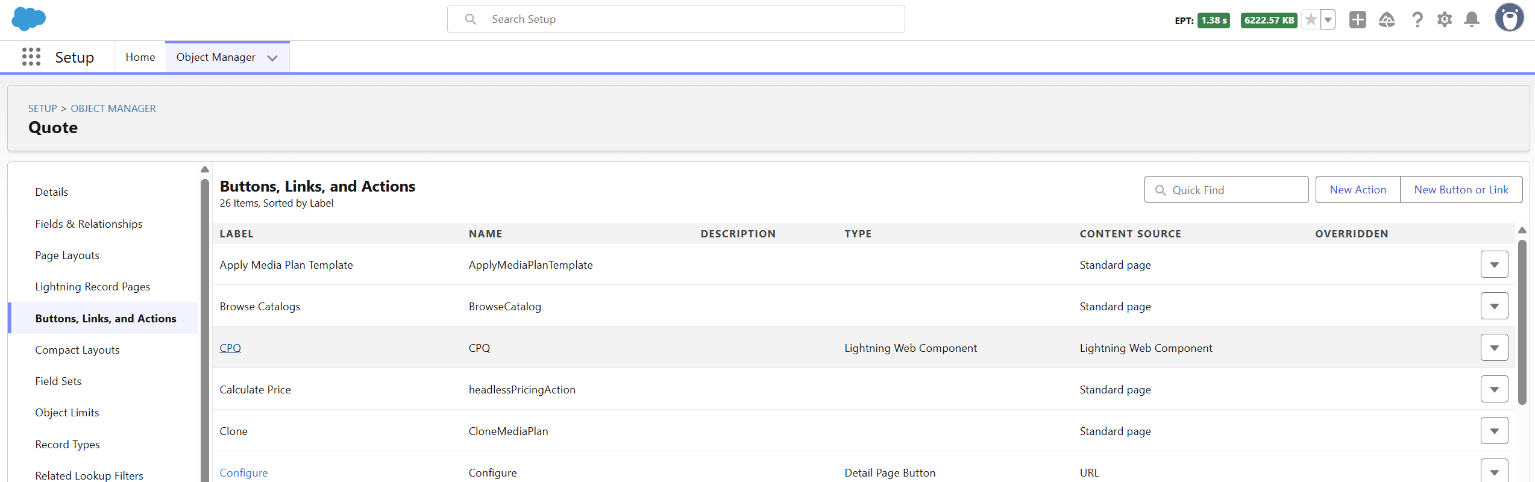Screen dimensions: 1535x482
Task: Open row menu for Apply Media Plan Template
Action: [1494, 264]
